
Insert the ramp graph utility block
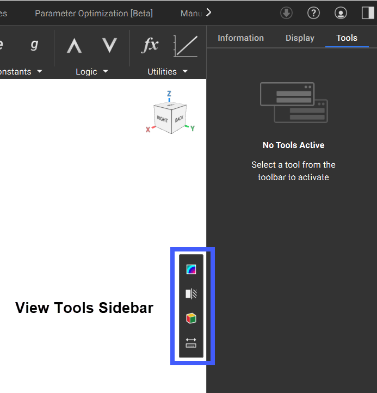(186, 46)
